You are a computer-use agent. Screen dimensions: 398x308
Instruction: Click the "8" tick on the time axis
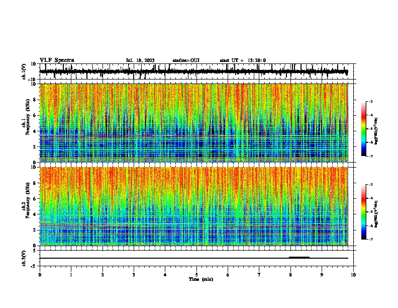tap(290, 275)
